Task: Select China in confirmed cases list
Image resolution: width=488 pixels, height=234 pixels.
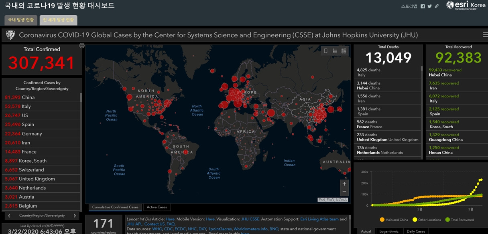Action: point(41,97)
